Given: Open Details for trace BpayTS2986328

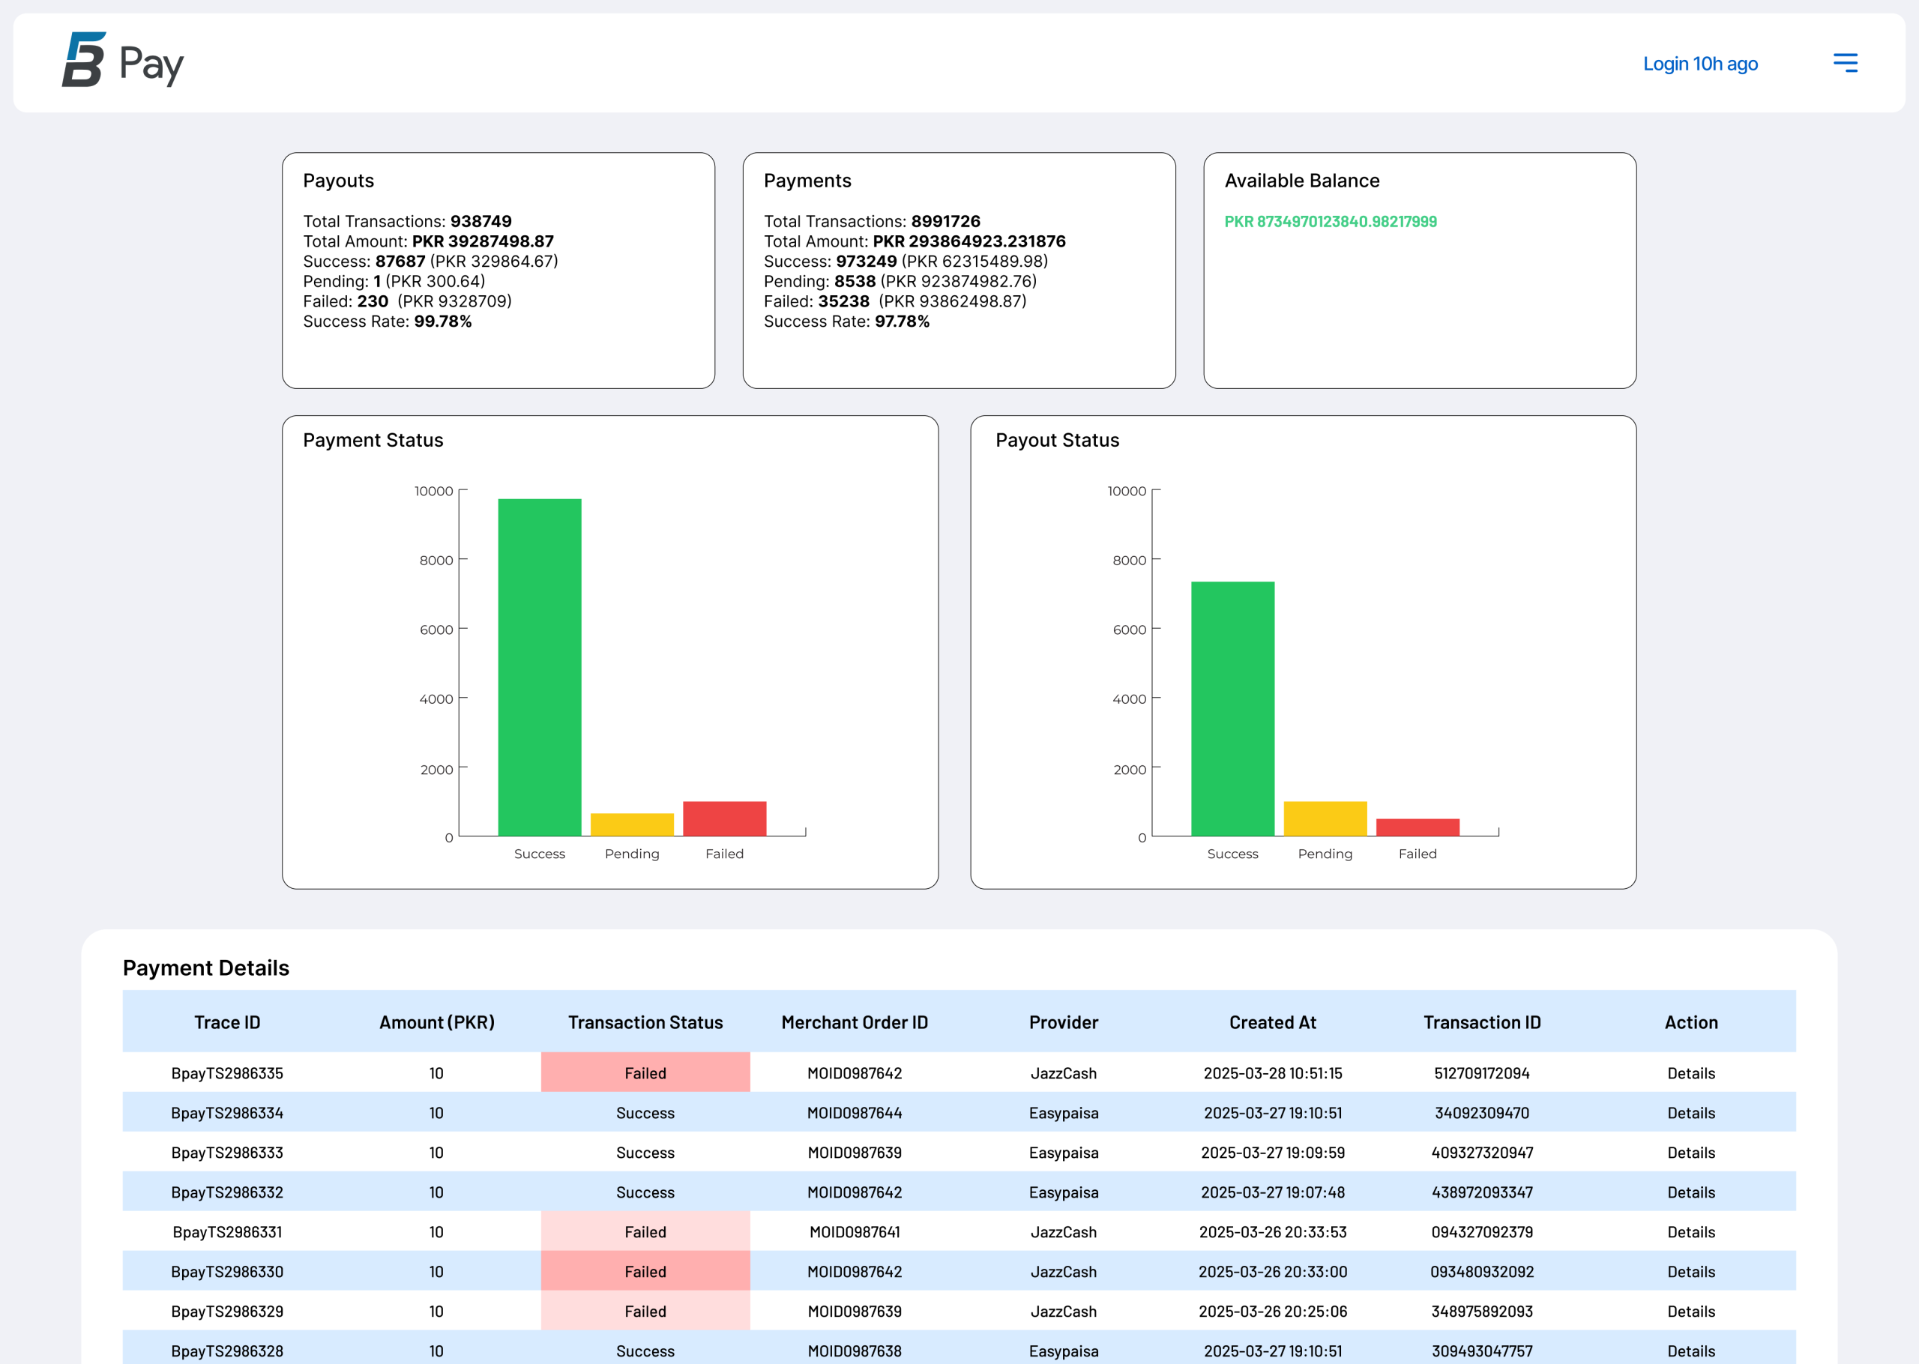Looking at the screenshot, I should coord(1690,1351).
